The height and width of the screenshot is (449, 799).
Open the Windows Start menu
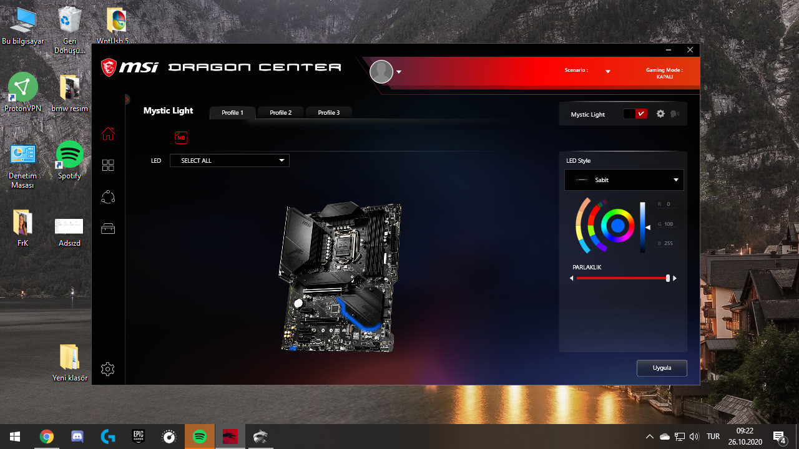coord(15,437)
